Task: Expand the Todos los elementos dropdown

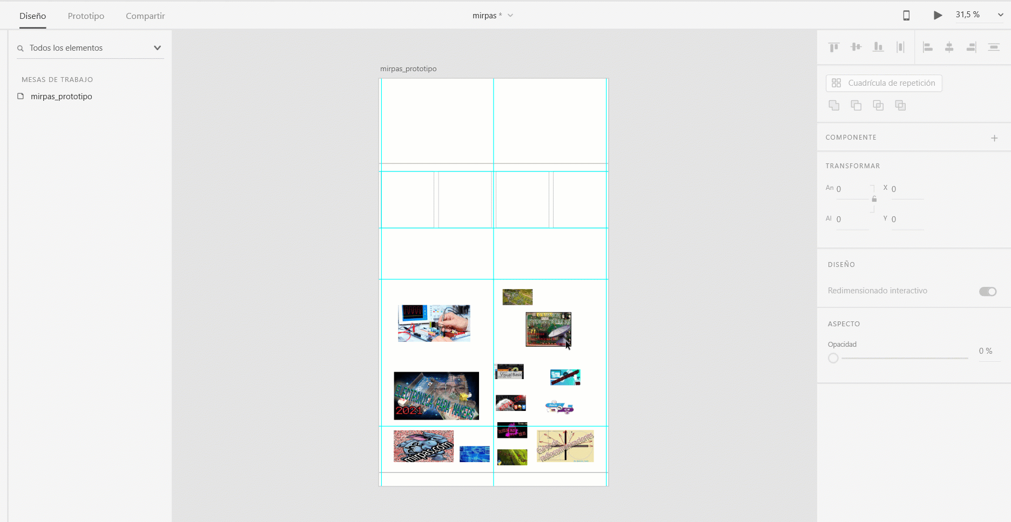Action: click(157, 48)
